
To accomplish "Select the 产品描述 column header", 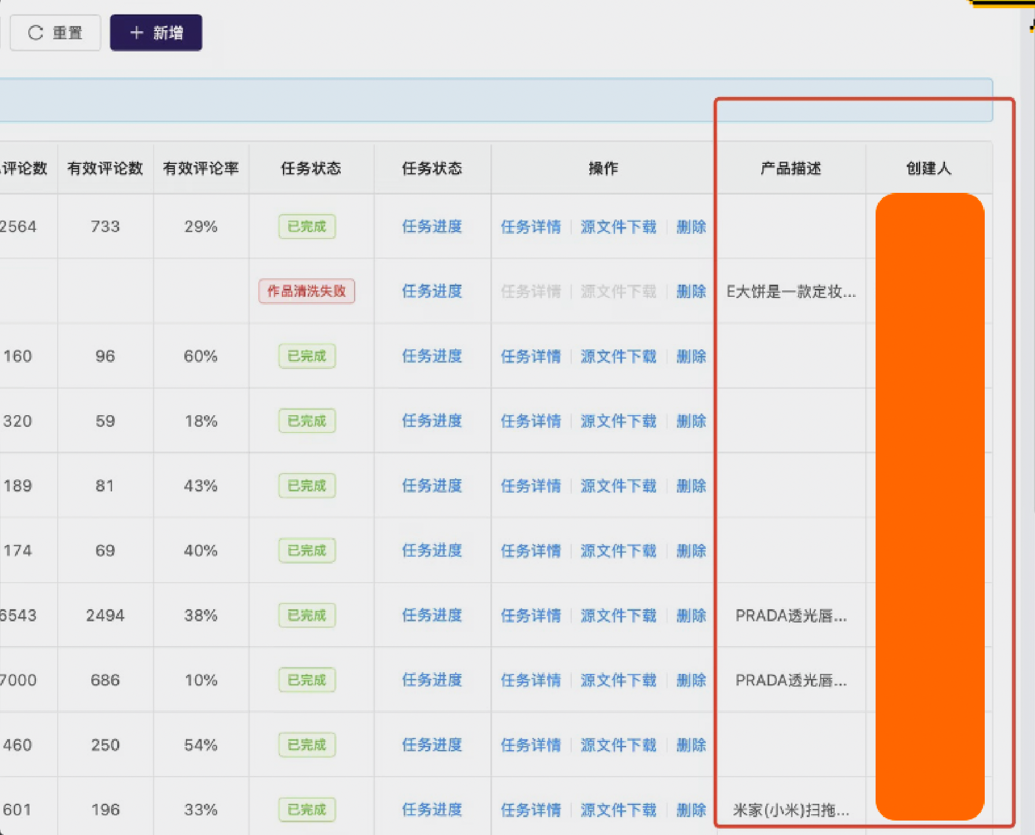I will (791, 169).
